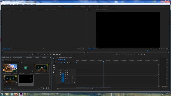This screenshot has width=171, height=96.
Task: Open Source monitor button editor plus
Action: pos(84,54)
